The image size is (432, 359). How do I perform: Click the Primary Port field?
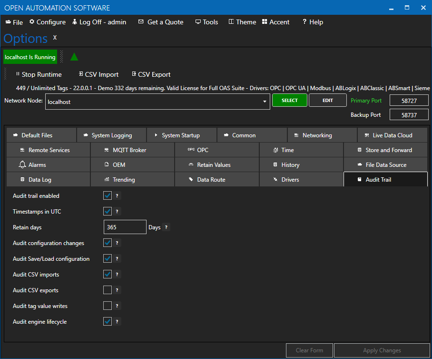409,101
